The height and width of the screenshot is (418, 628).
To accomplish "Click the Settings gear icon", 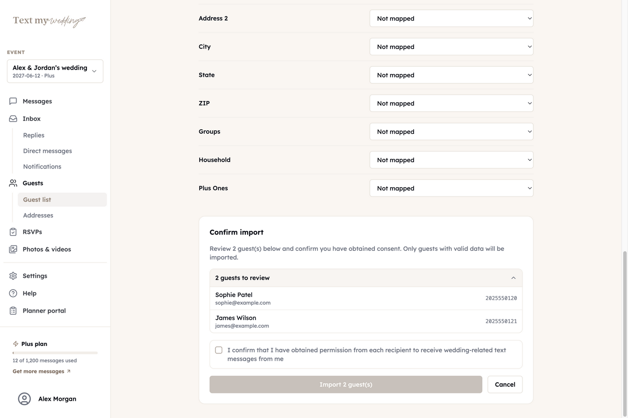I will [x=13, y=276].
